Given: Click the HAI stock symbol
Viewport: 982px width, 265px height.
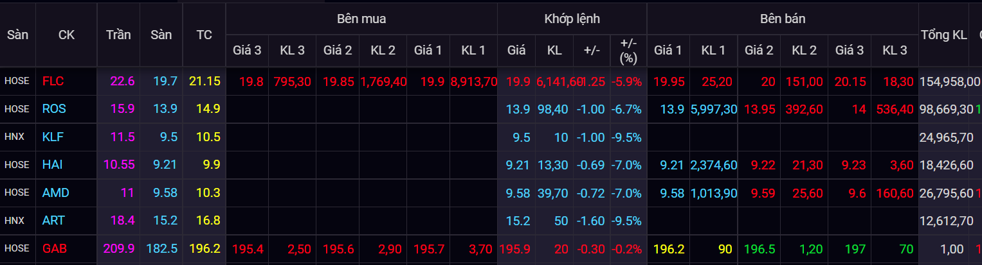Looking at the screenshot, I should coord(53,165).
